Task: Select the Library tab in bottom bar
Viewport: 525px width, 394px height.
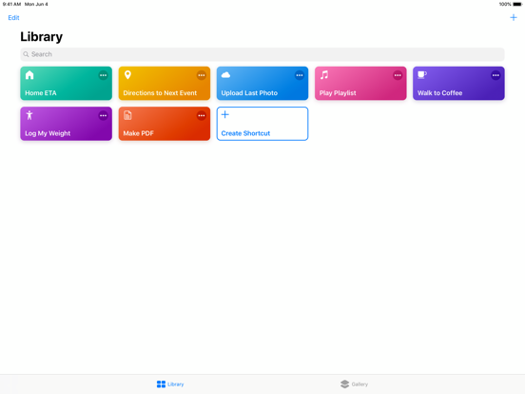Action: [x=170, y=384]
